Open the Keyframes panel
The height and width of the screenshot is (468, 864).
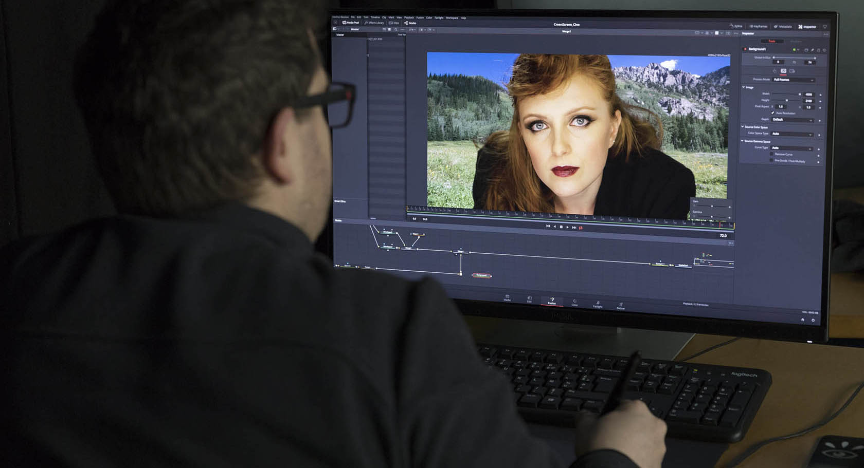click(758, 27)
